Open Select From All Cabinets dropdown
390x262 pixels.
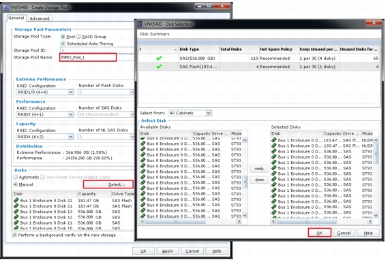209,113
